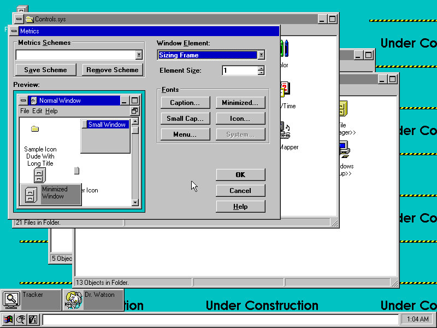
Task: Open the Window Element dropdown list
Action: point(261,55)
